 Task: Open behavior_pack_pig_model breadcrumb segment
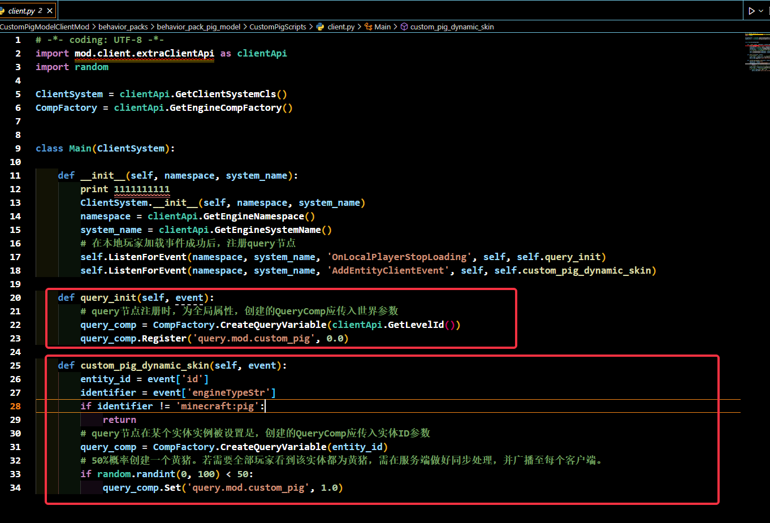(198, 27)
